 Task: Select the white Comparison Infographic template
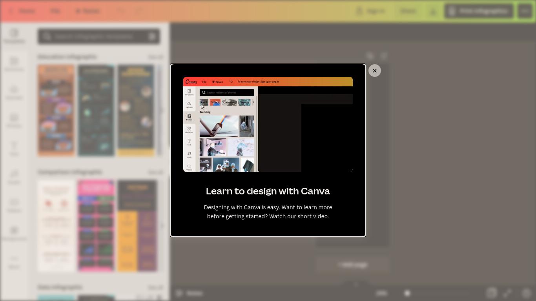click(56, 226)
